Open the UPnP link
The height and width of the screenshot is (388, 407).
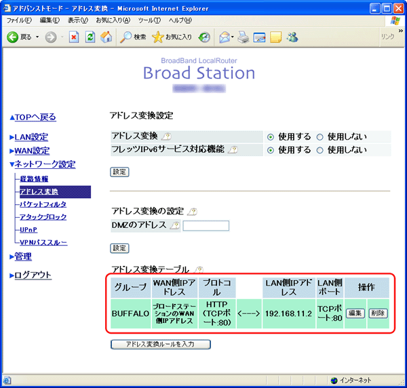point(28,230)
